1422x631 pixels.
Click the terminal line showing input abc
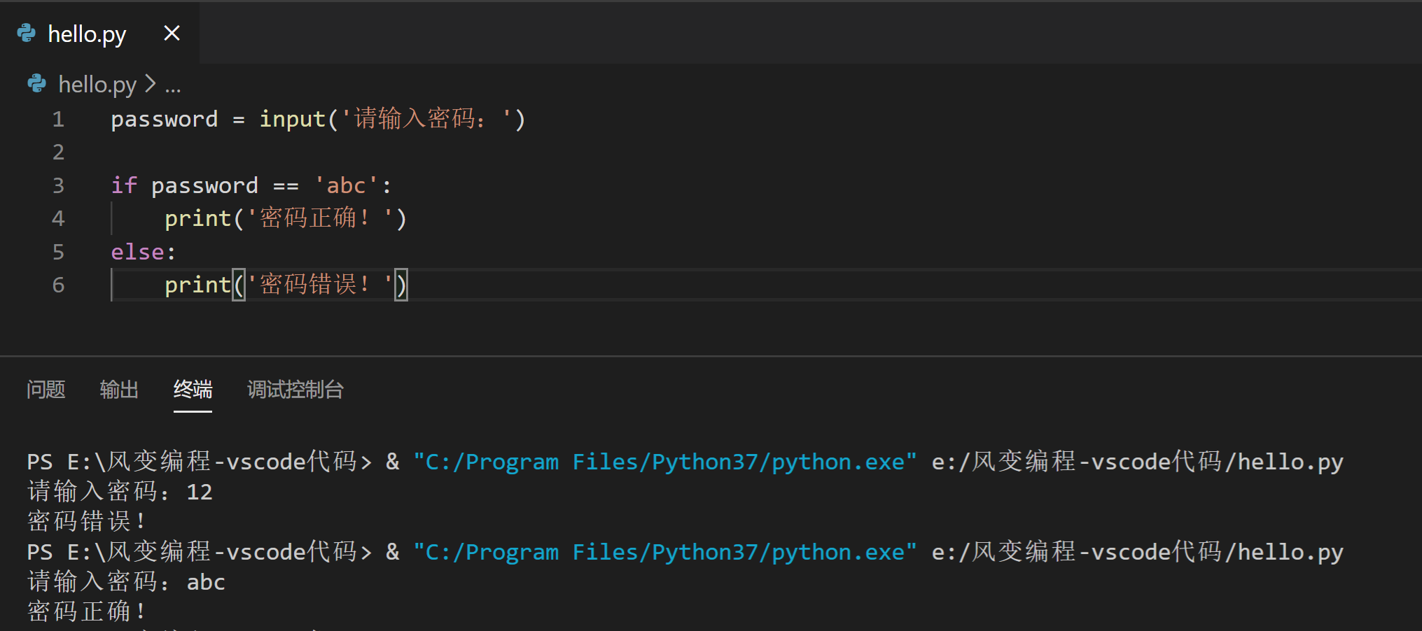(x=126, y=582)
